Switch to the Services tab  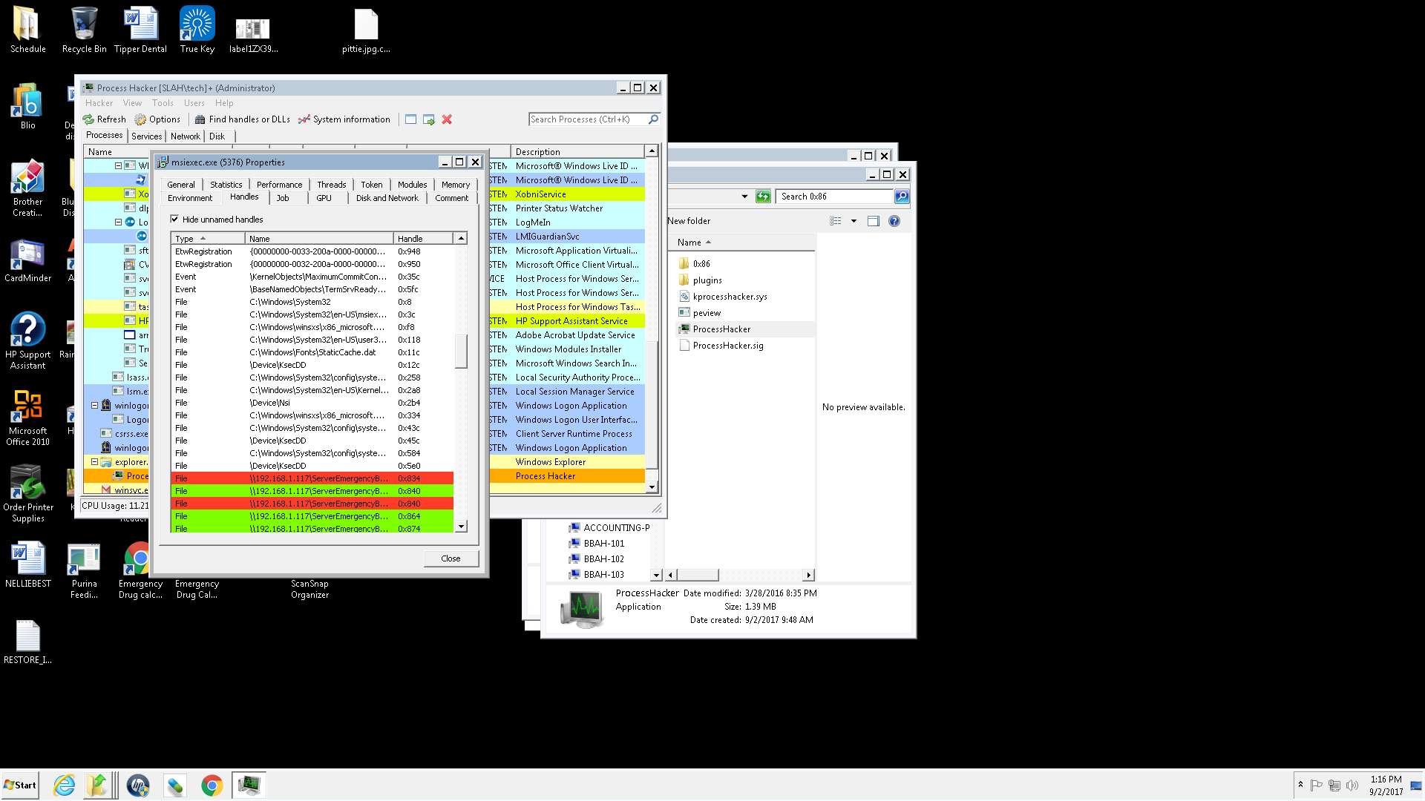[x=146, y=136]
